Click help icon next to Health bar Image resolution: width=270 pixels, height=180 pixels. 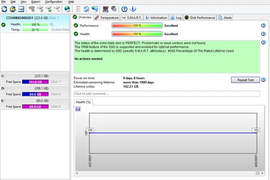point(263,34)
